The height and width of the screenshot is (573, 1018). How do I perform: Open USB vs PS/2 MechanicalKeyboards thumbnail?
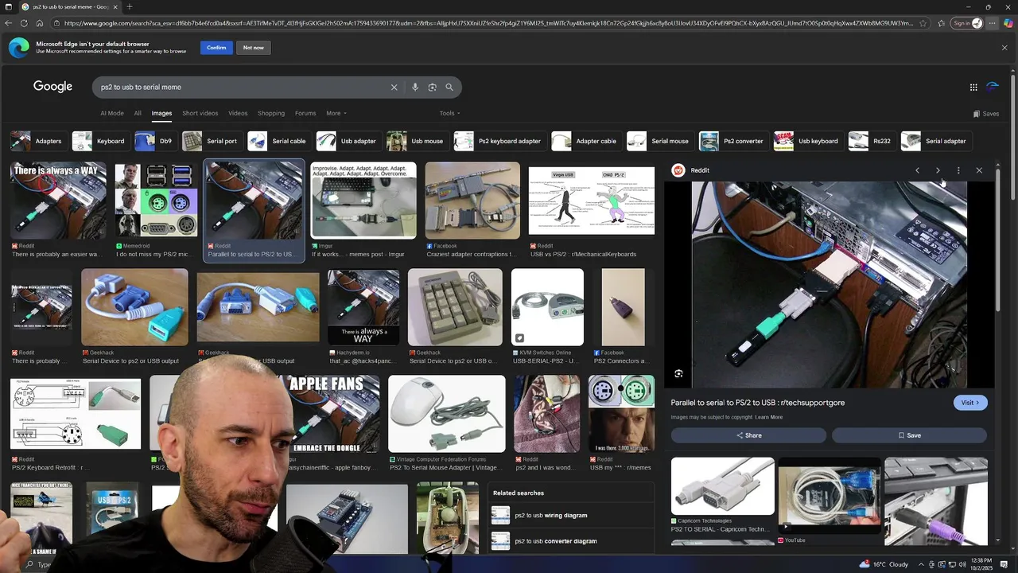(592, 200)
